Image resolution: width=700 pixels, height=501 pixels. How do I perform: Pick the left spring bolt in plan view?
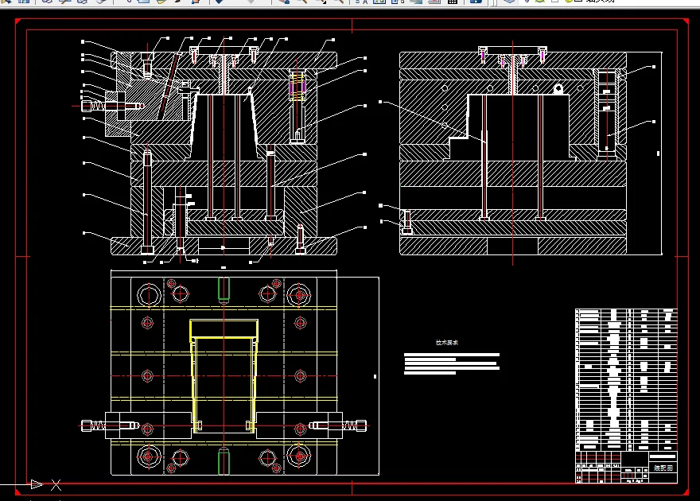click(110, 425)
